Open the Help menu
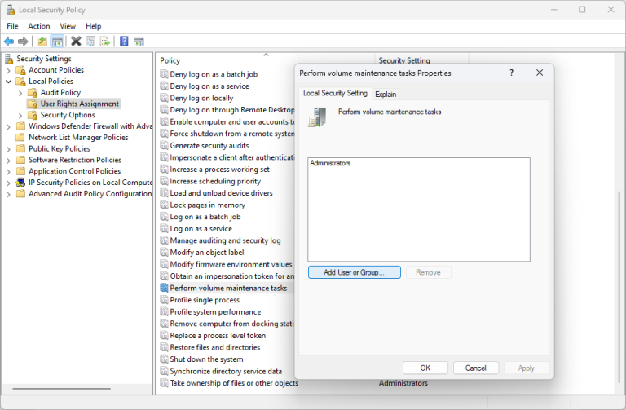626x410 pixels. [x=94, y=26]
